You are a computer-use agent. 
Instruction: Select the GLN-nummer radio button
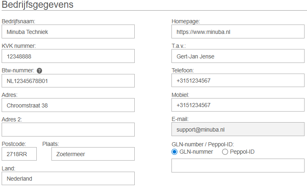click(175, 152)
